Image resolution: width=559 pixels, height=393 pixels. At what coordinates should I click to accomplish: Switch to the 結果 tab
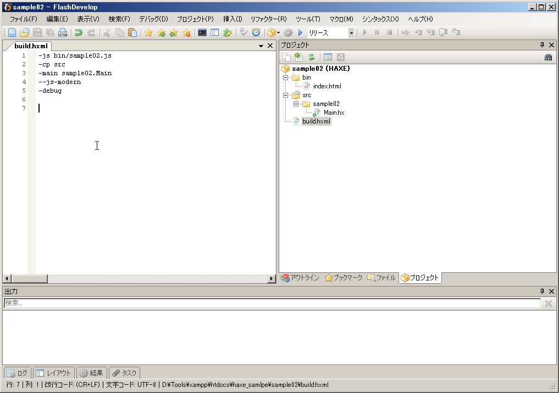point(91,373)
